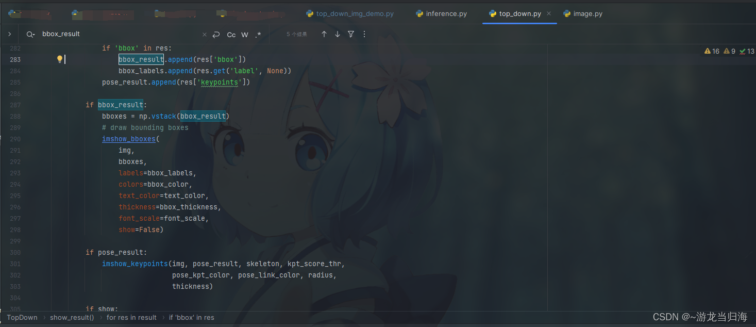
Task: Expand the replace field chevron
Action: click(x=9, y=34)
